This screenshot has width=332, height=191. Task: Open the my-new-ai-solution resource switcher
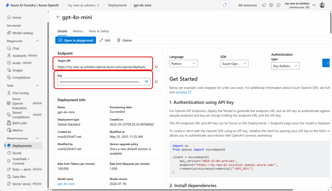pos(83,5)
